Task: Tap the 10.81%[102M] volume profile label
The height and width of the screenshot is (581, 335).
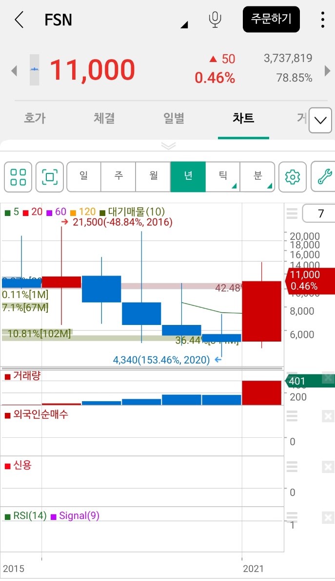Action: [39, 333]
